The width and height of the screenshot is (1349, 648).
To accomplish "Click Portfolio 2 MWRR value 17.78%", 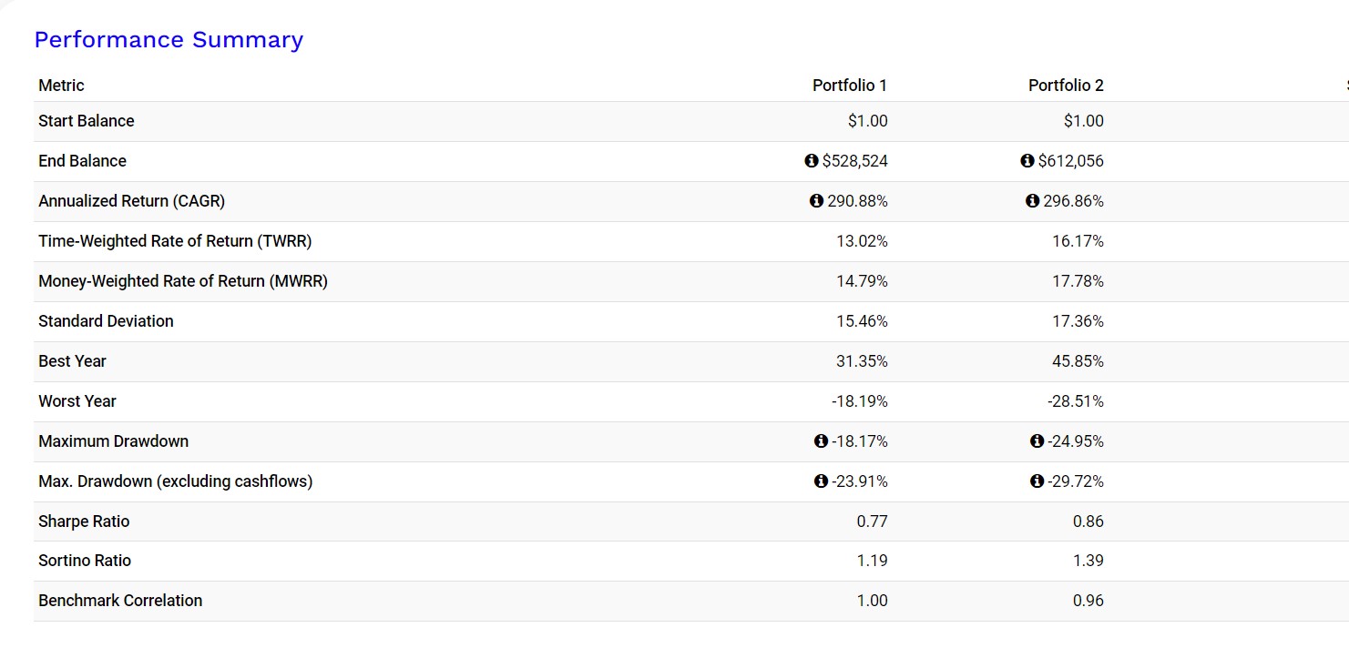I will tap(1078, 281).
